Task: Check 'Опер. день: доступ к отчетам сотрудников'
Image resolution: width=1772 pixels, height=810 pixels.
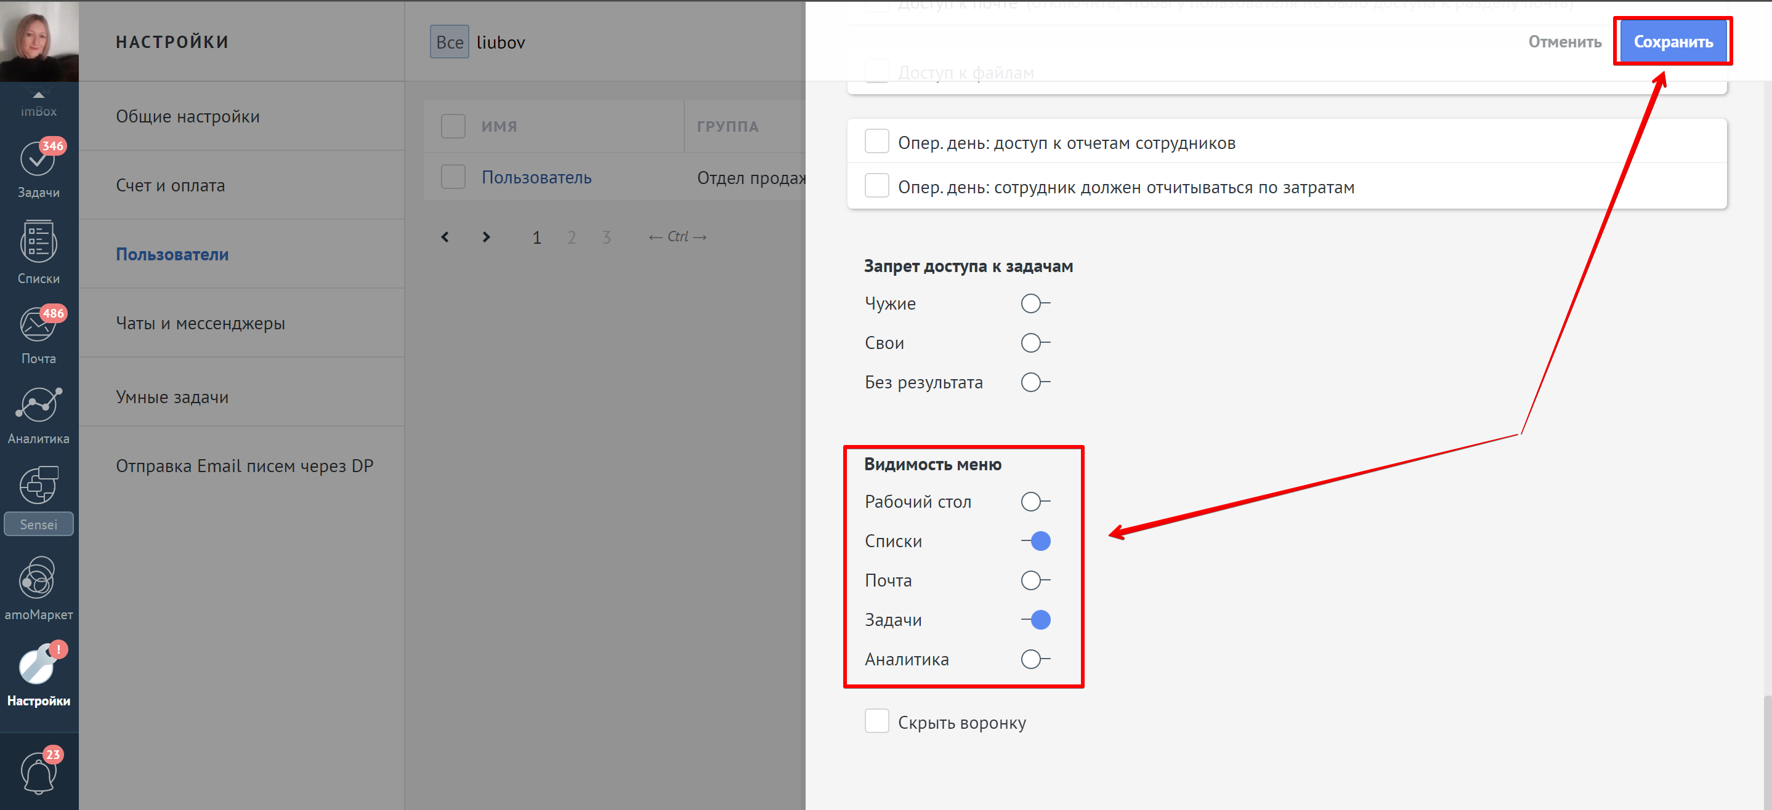Action: (x=876, y=142)
